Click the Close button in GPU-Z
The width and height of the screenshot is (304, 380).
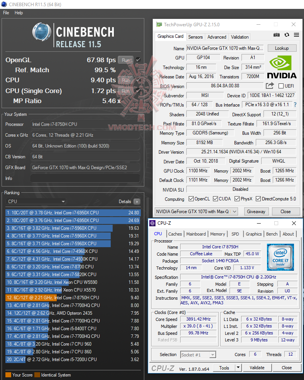pos(285,212)
